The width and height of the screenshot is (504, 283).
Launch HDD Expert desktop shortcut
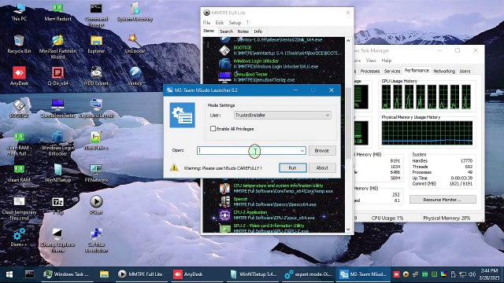tap(96, 76)
